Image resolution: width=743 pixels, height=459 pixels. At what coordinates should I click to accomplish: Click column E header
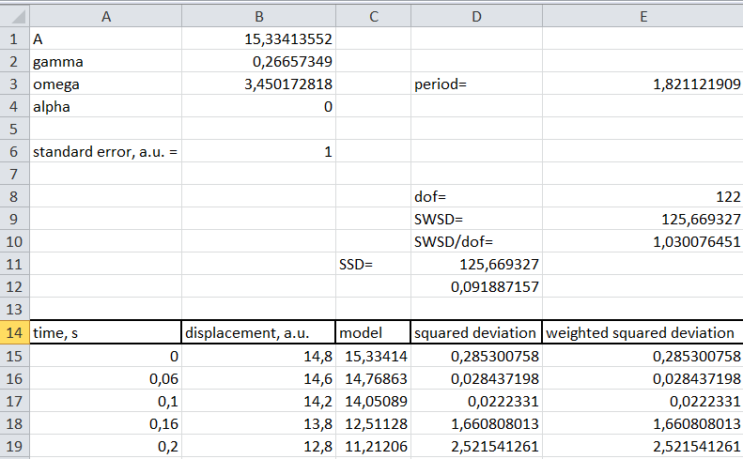point(642,16)
